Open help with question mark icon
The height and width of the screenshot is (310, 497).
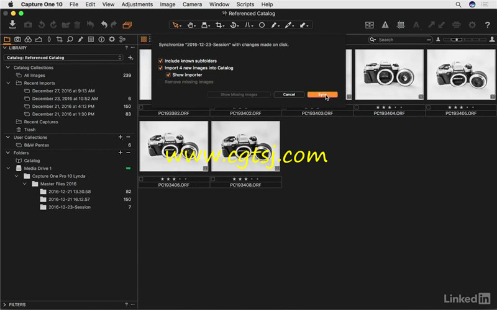(x=487, y=25)
